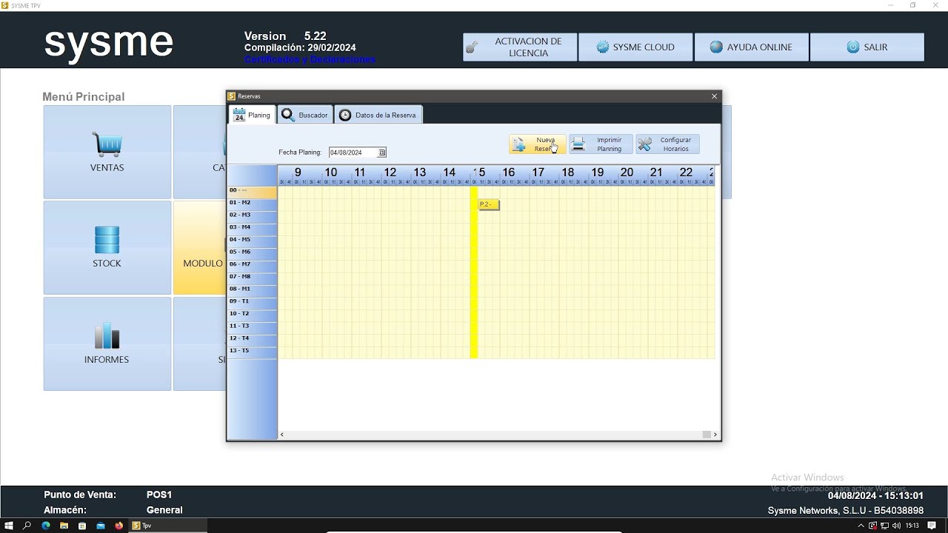The image size is (948, 533).
Task: Click the 18 hour header in planning
Action: pos(567,172)
